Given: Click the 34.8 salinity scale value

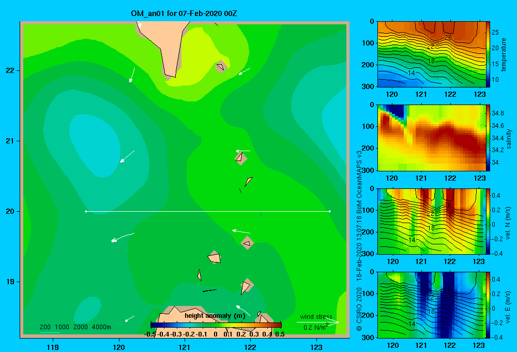Looking at the screenshot, I should [x=497, y=113].
